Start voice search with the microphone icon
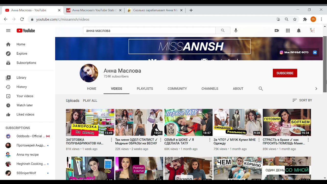This screenshot has height=184, width=327. [236, 30]
